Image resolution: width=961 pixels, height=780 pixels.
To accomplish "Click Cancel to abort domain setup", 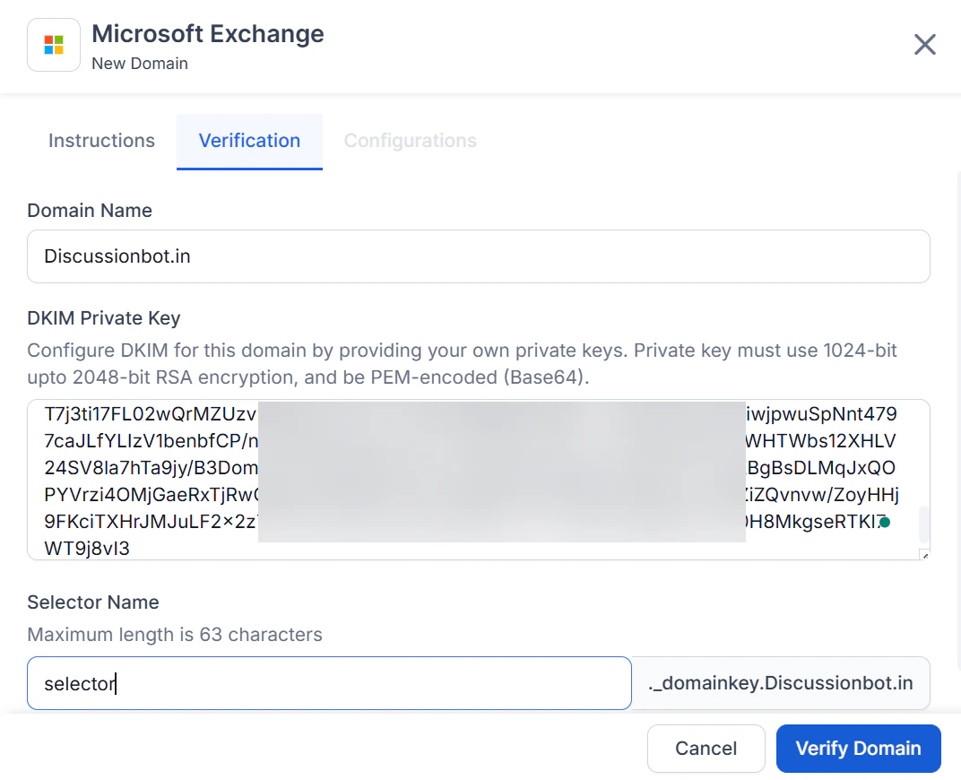I will [706, 748].
